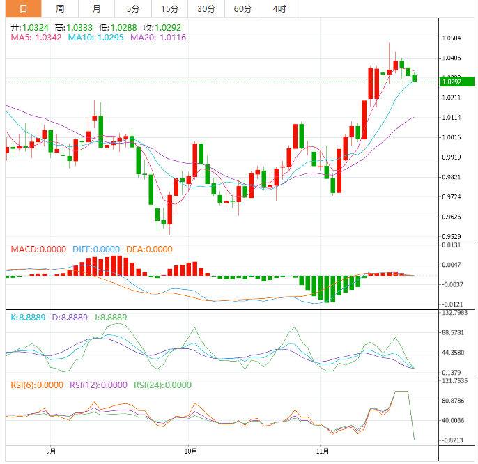478x464 pixels.
Task: Click the 10月 date axis label
Action: 191,451
